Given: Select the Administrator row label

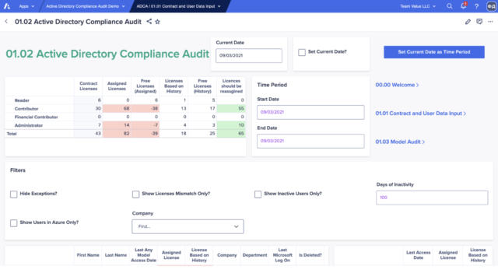Looking at the screenshot, I should (29, 125).
